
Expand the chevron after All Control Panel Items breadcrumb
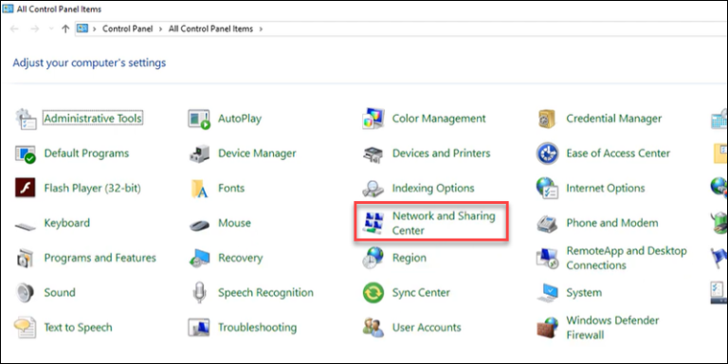(x=261, y=28)
